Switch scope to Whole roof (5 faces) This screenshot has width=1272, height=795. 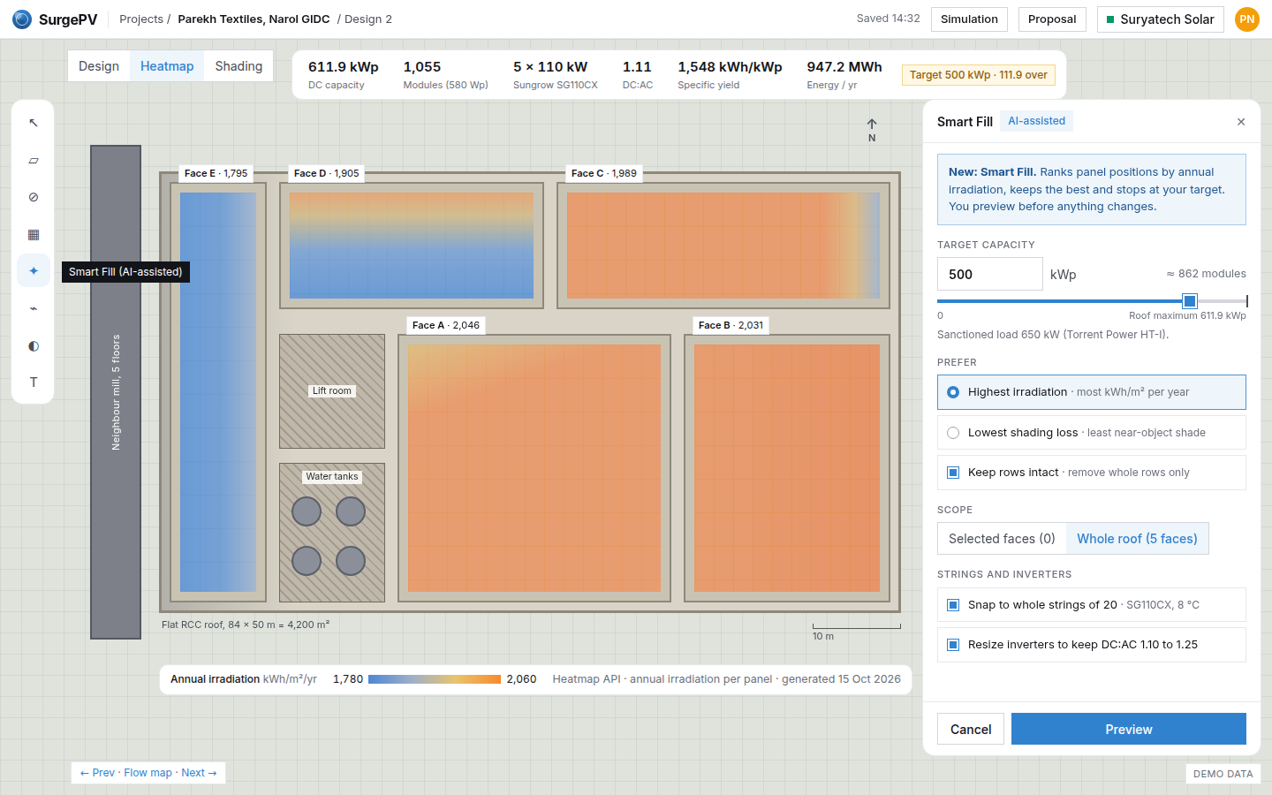(x=1137, y=539)
